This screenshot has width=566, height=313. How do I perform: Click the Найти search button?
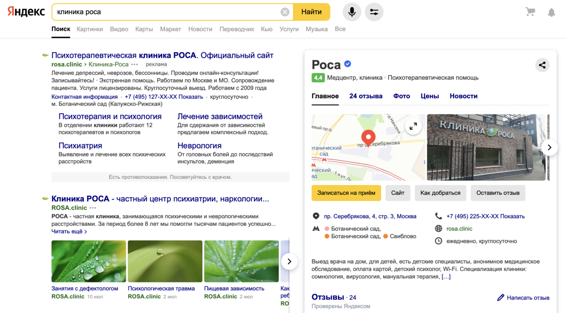[x=311, y=12]
